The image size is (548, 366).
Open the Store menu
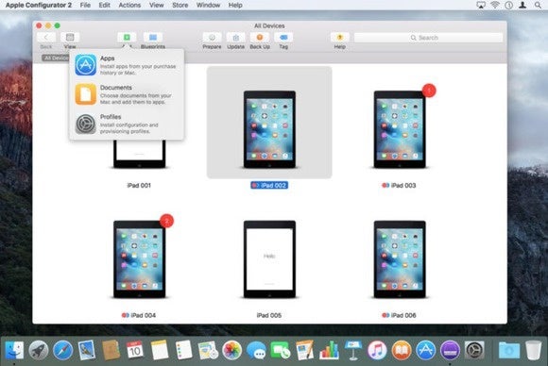180,5
